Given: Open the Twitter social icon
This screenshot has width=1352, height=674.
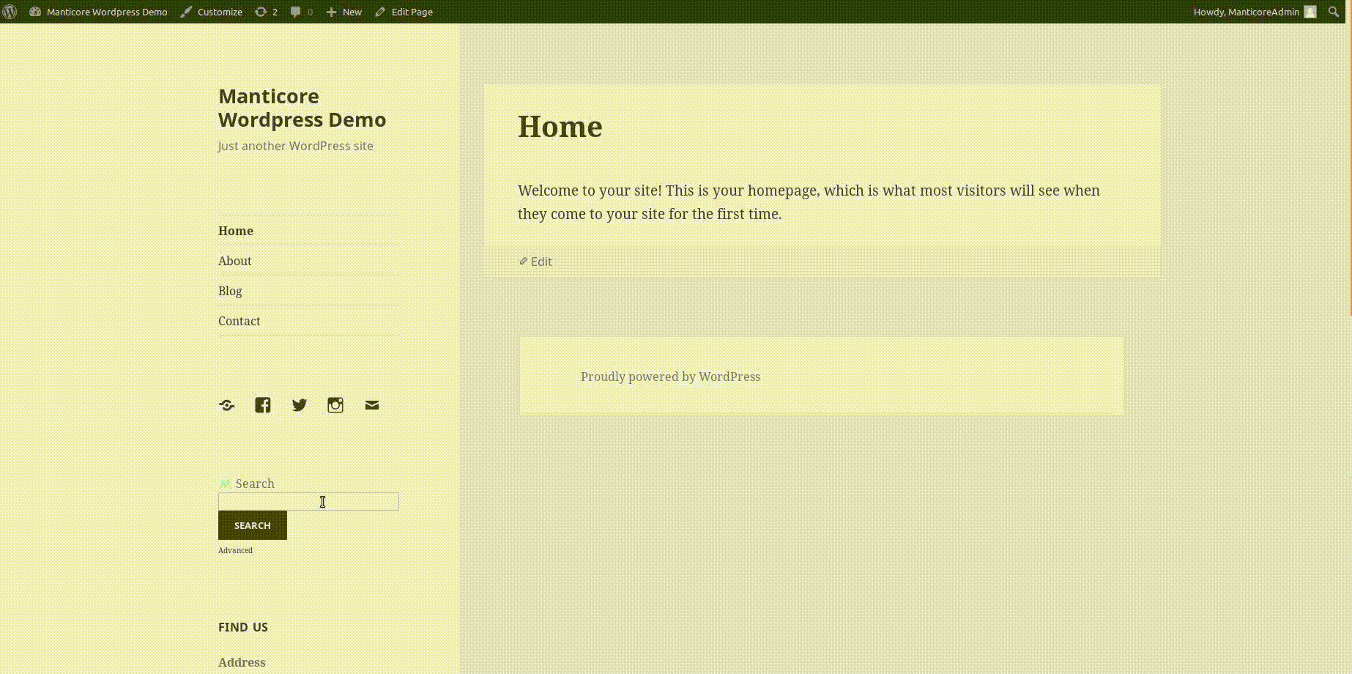Looking at the screenshot, I should pos(300,405).
